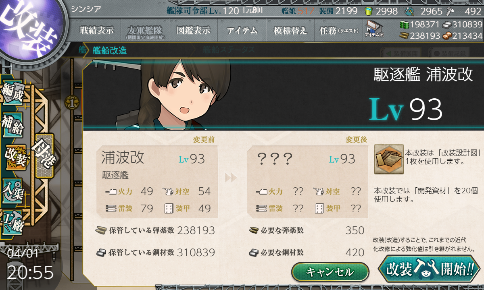Open the アイテム items menu

point(242,30)
